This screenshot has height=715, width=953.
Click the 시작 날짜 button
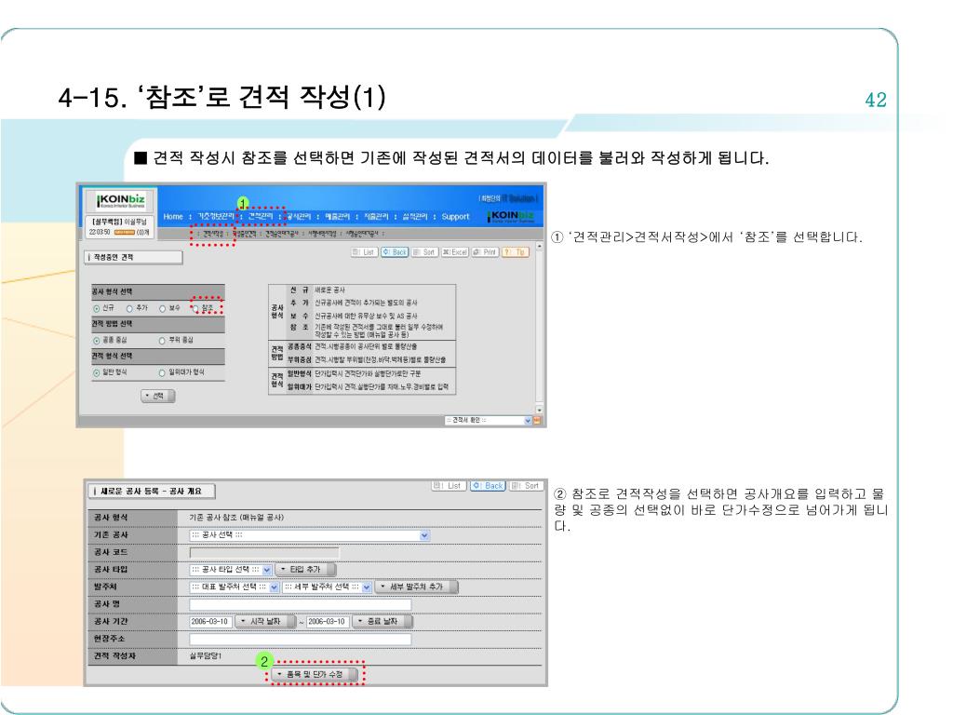point(265,622)
